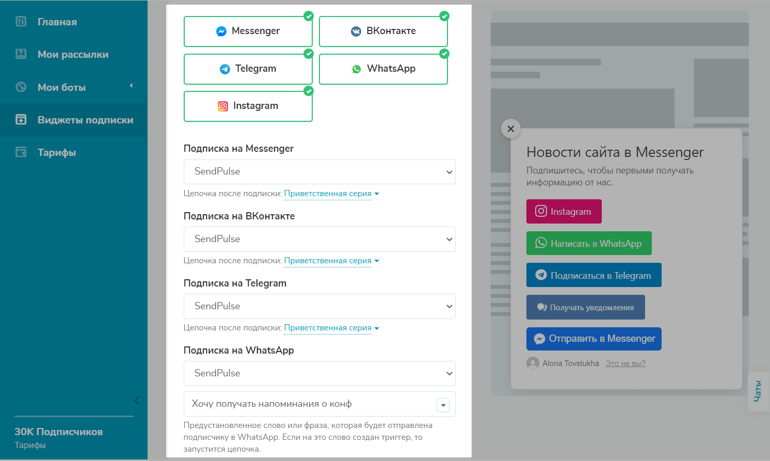Click the green checkmark on Telegram
The width and height of the screenshot is (770, 461).
click(x=309, y=54)
